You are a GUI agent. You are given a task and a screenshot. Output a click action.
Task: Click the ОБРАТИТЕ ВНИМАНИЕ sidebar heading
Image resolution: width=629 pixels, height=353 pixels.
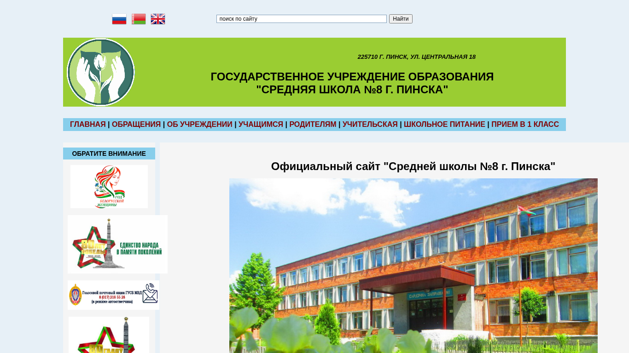109,154
